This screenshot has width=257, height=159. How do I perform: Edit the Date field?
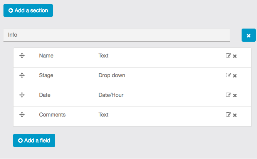pos(228,95)
